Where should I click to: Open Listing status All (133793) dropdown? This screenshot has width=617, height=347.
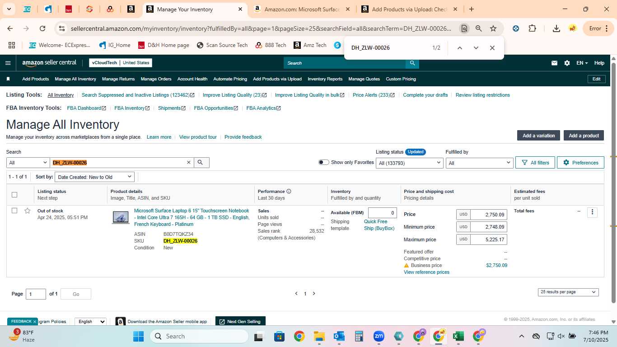409,163
